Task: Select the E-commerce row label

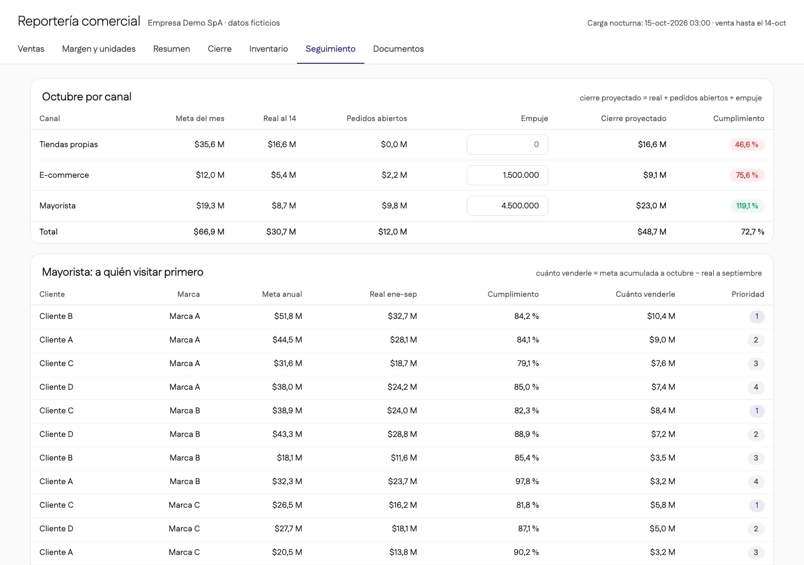Action: pos(64,175)
